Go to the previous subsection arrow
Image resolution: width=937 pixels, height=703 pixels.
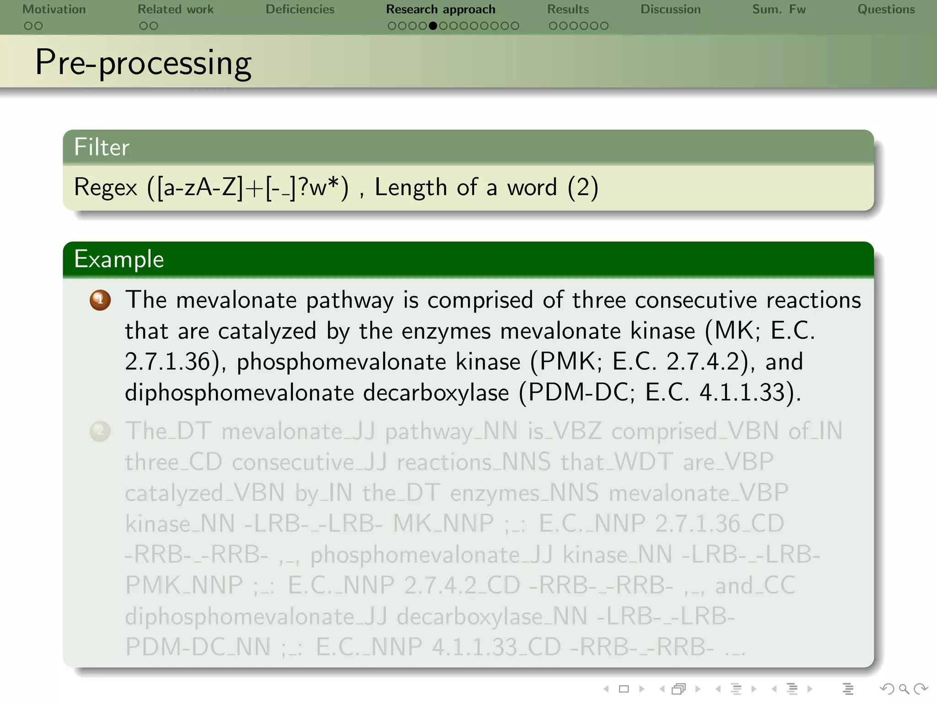click(718, 689)
